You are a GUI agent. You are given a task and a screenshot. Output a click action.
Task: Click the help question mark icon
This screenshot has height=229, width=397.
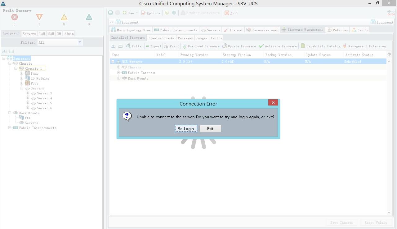pyautogui.click(x=167, y=13)
